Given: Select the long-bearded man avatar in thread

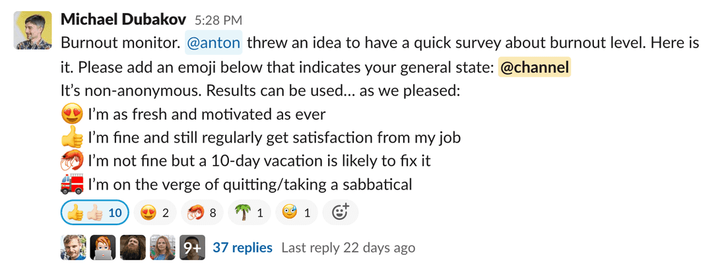Looking at the screenshot, I should pyautogui.click(x=133, y=248).
